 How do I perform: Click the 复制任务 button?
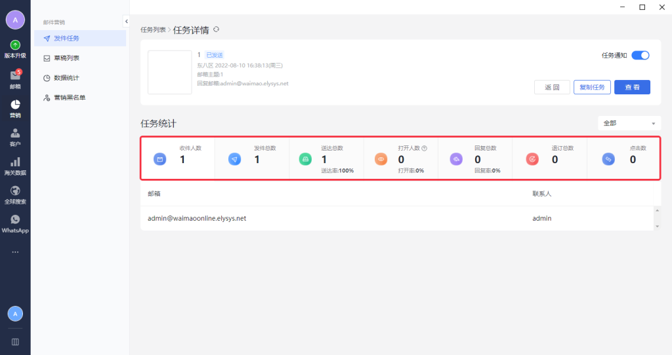[x=592, y=87]
